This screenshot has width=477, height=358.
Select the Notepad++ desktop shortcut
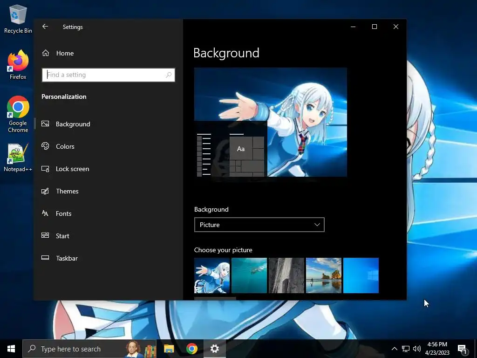[x=18, y=158]
